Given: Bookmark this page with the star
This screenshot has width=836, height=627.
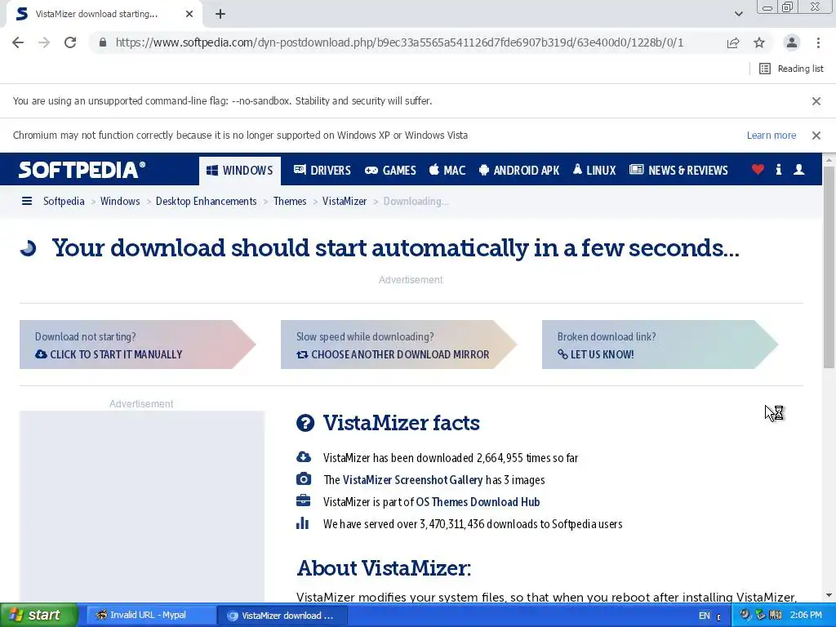Looking at the screenshot, I should coord(759,42).
